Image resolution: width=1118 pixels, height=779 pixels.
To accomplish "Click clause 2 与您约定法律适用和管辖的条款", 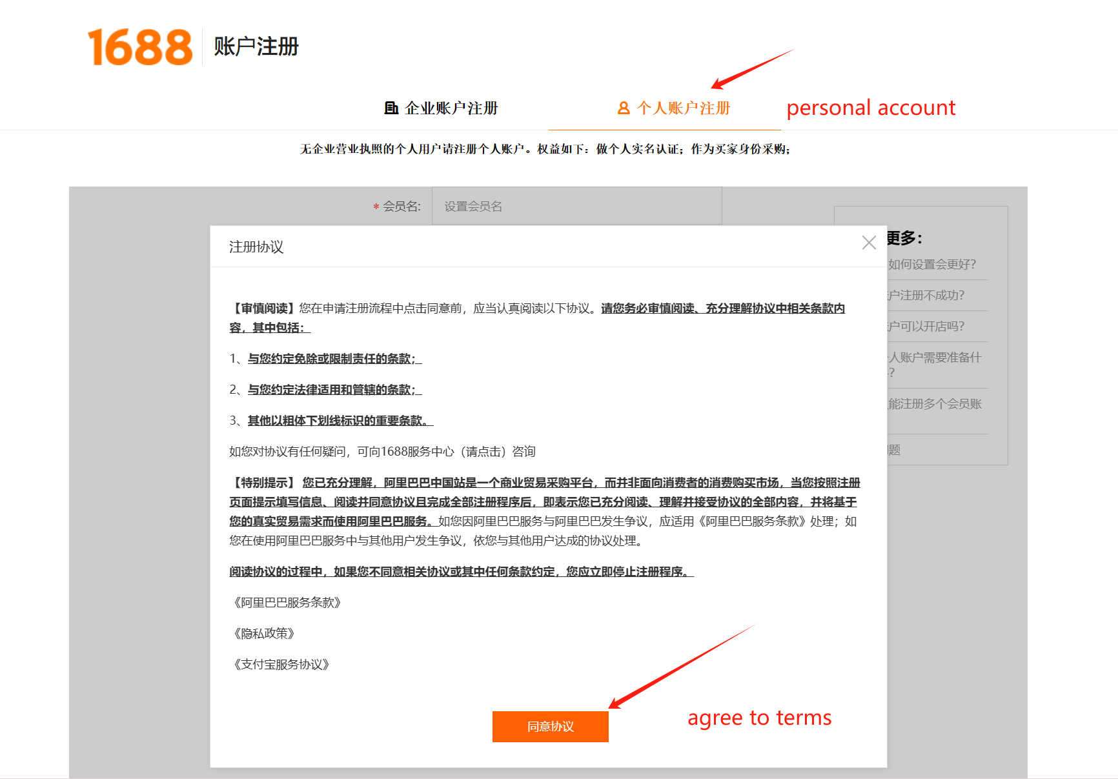I will 335,390.
